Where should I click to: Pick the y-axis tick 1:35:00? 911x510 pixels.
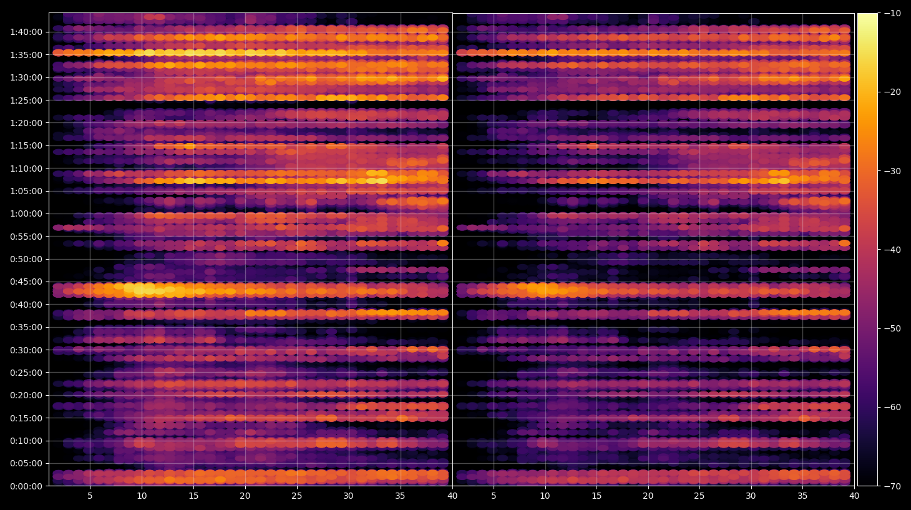tap(26, 55)
